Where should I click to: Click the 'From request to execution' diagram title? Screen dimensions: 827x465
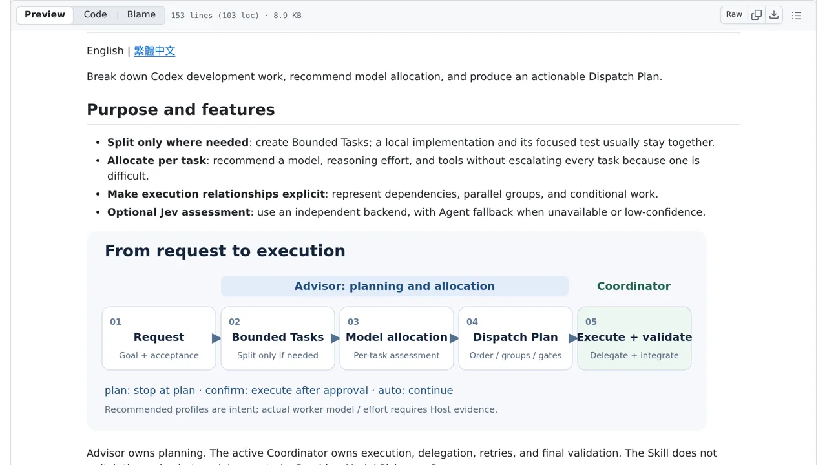225,251
